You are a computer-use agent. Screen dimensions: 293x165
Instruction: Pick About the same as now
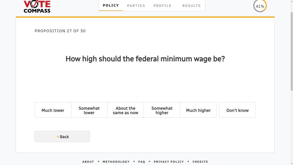[126, 110]
